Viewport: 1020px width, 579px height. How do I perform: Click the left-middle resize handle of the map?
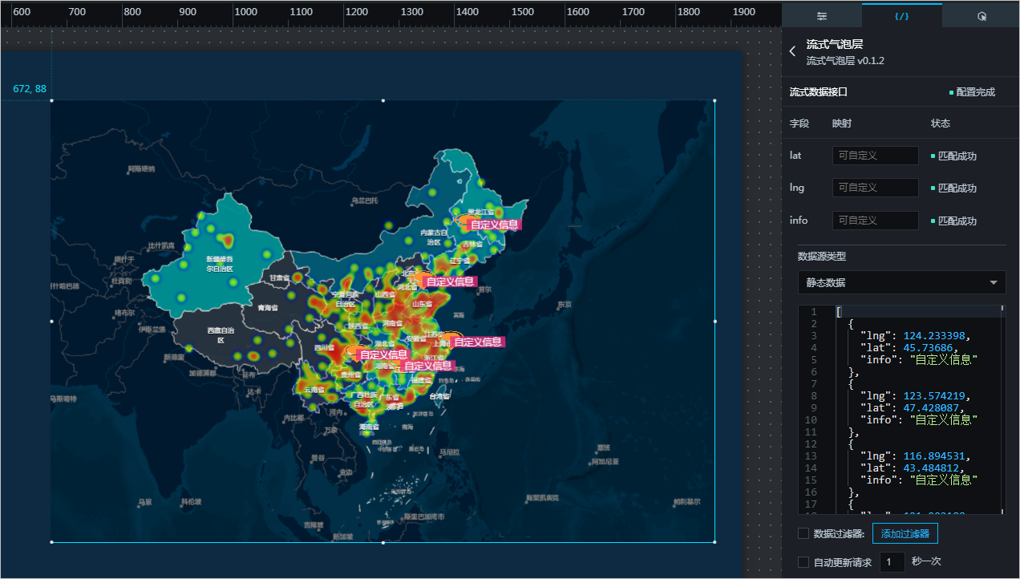(52, 321)
